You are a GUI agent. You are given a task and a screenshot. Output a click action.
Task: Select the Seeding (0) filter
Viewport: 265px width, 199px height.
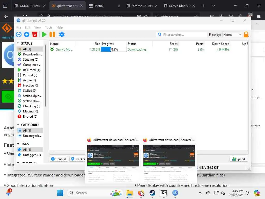30,60
